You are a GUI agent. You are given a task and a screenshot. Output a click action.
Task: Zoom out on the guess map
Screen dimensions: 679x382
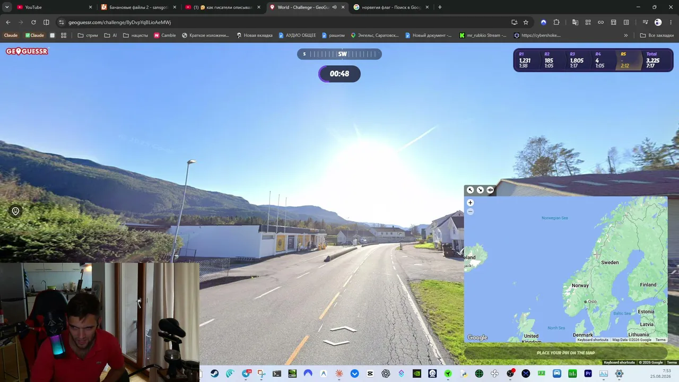click(470, 212)
